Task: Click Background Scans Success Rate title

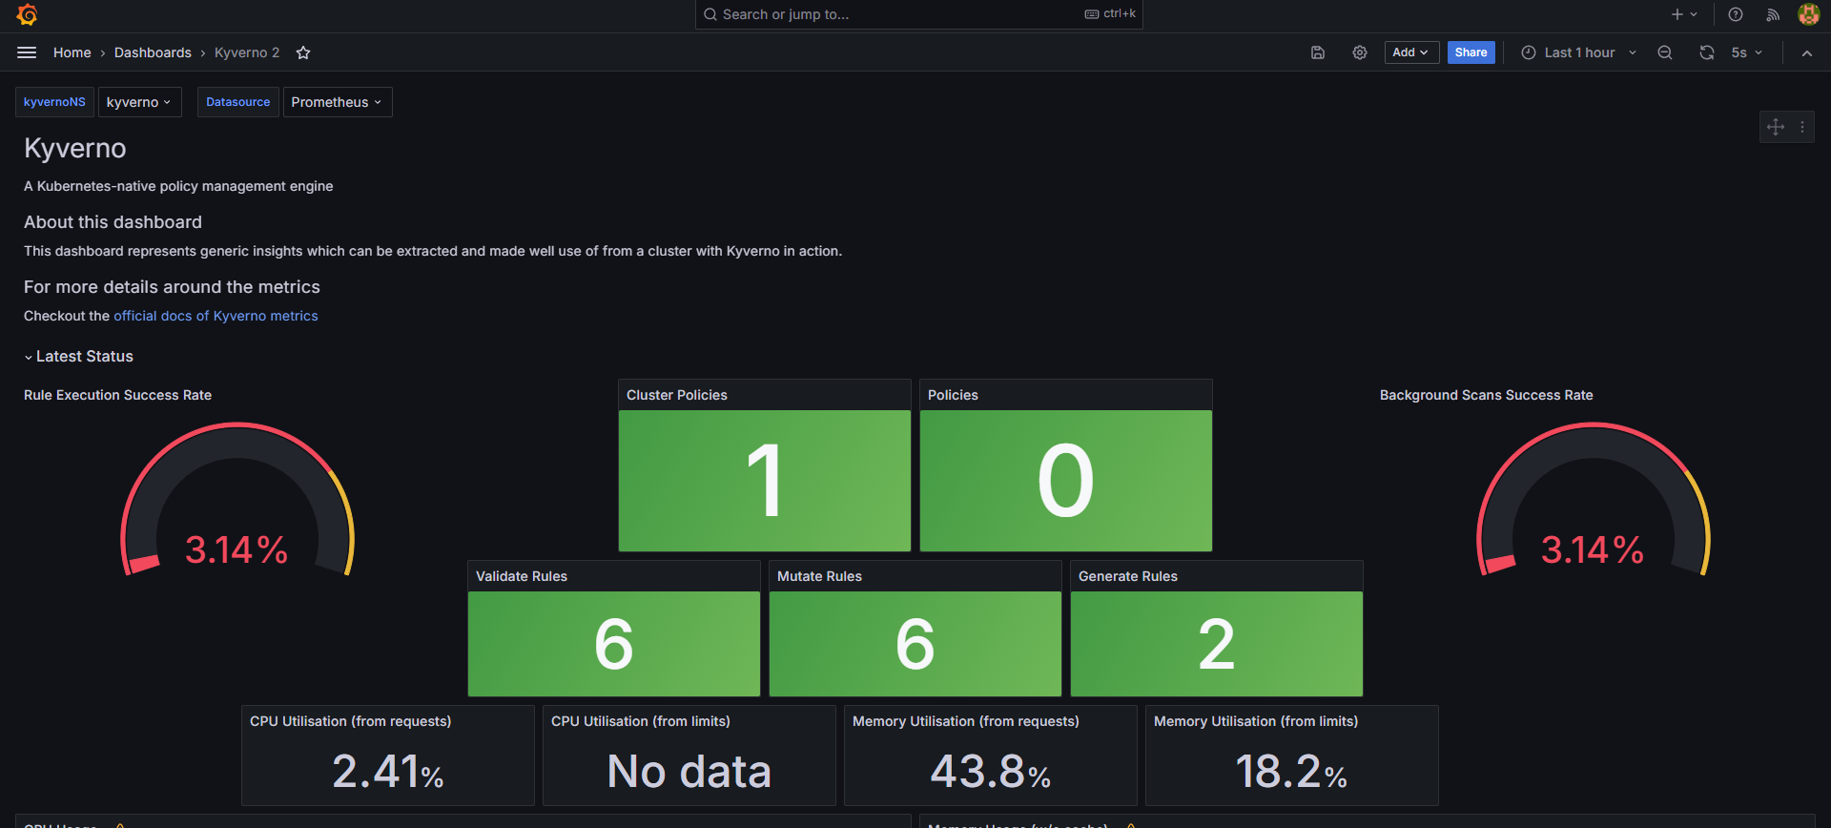Action: point(1486,395)
